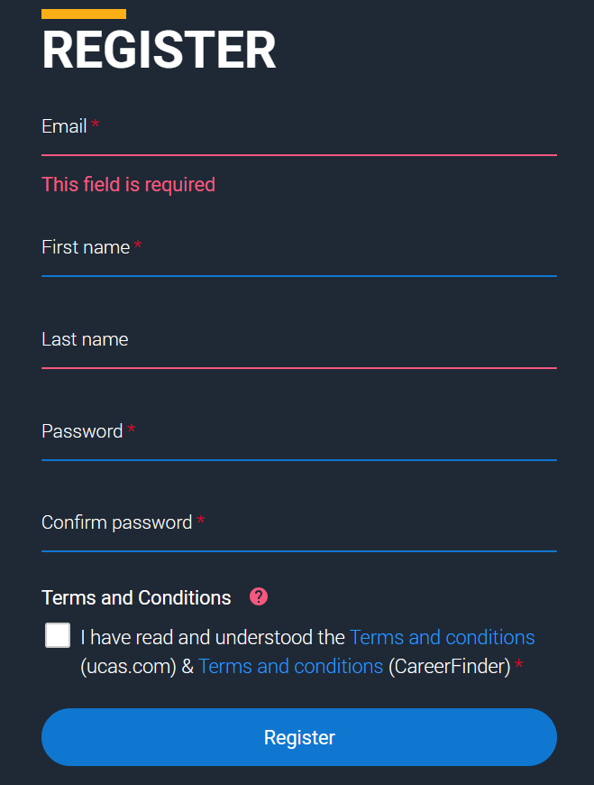The height and width of the screenshot is (785, 594).
Task: Open the ucas.com Terms and conditions link
Action: pyautogui.click(x=442, y=637)
